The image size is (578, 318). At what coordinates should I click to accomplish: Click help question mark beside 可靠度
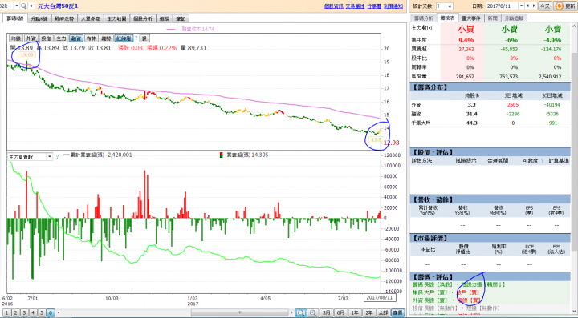click(x=542, y=161)
